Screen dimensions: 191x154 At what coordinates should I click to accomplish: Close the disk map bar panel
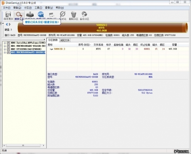(x=3, y=23)
